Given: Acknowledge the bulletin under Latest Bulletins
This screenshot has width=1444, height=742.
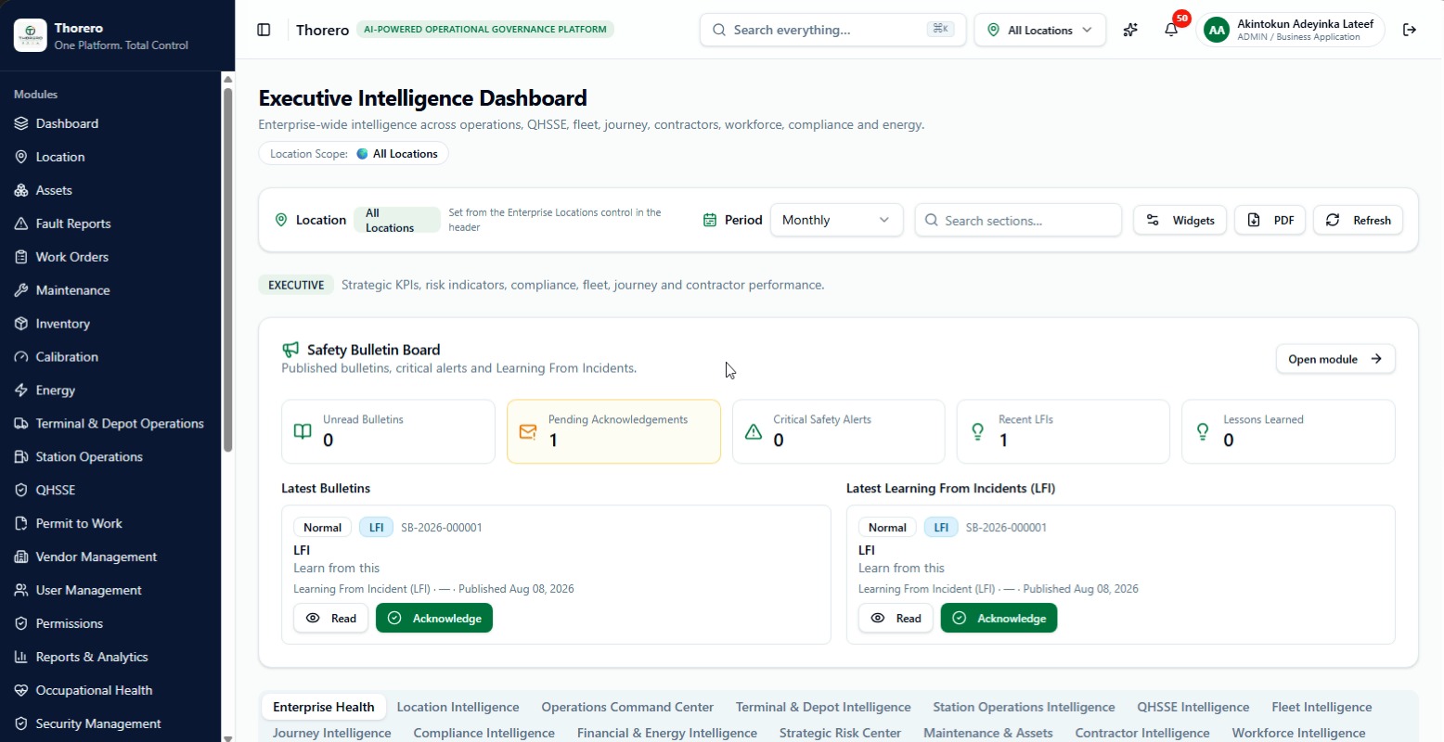Looking at the screenshot, I should (434, 618).
